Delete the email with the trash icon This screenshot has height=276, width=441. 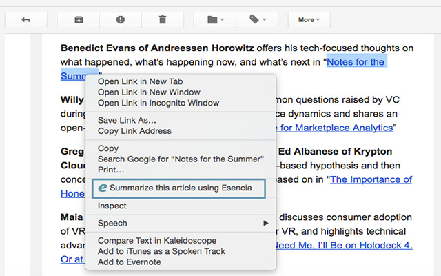pos(163,20)
